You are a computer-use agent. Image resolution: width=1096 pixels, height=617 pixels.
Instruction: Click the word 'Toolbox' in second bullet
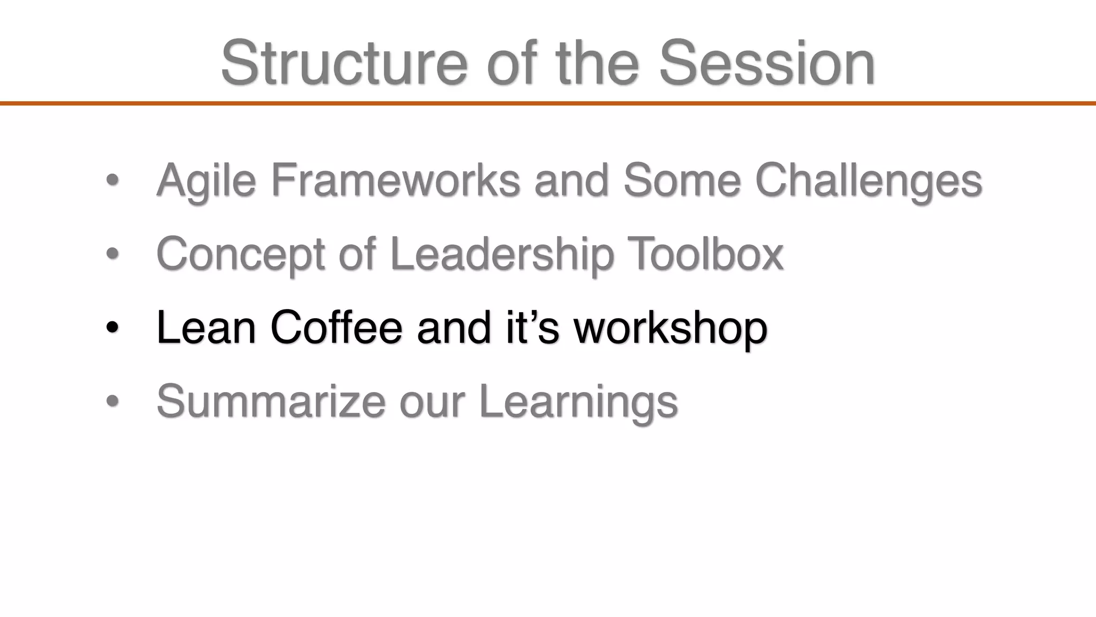705,253
